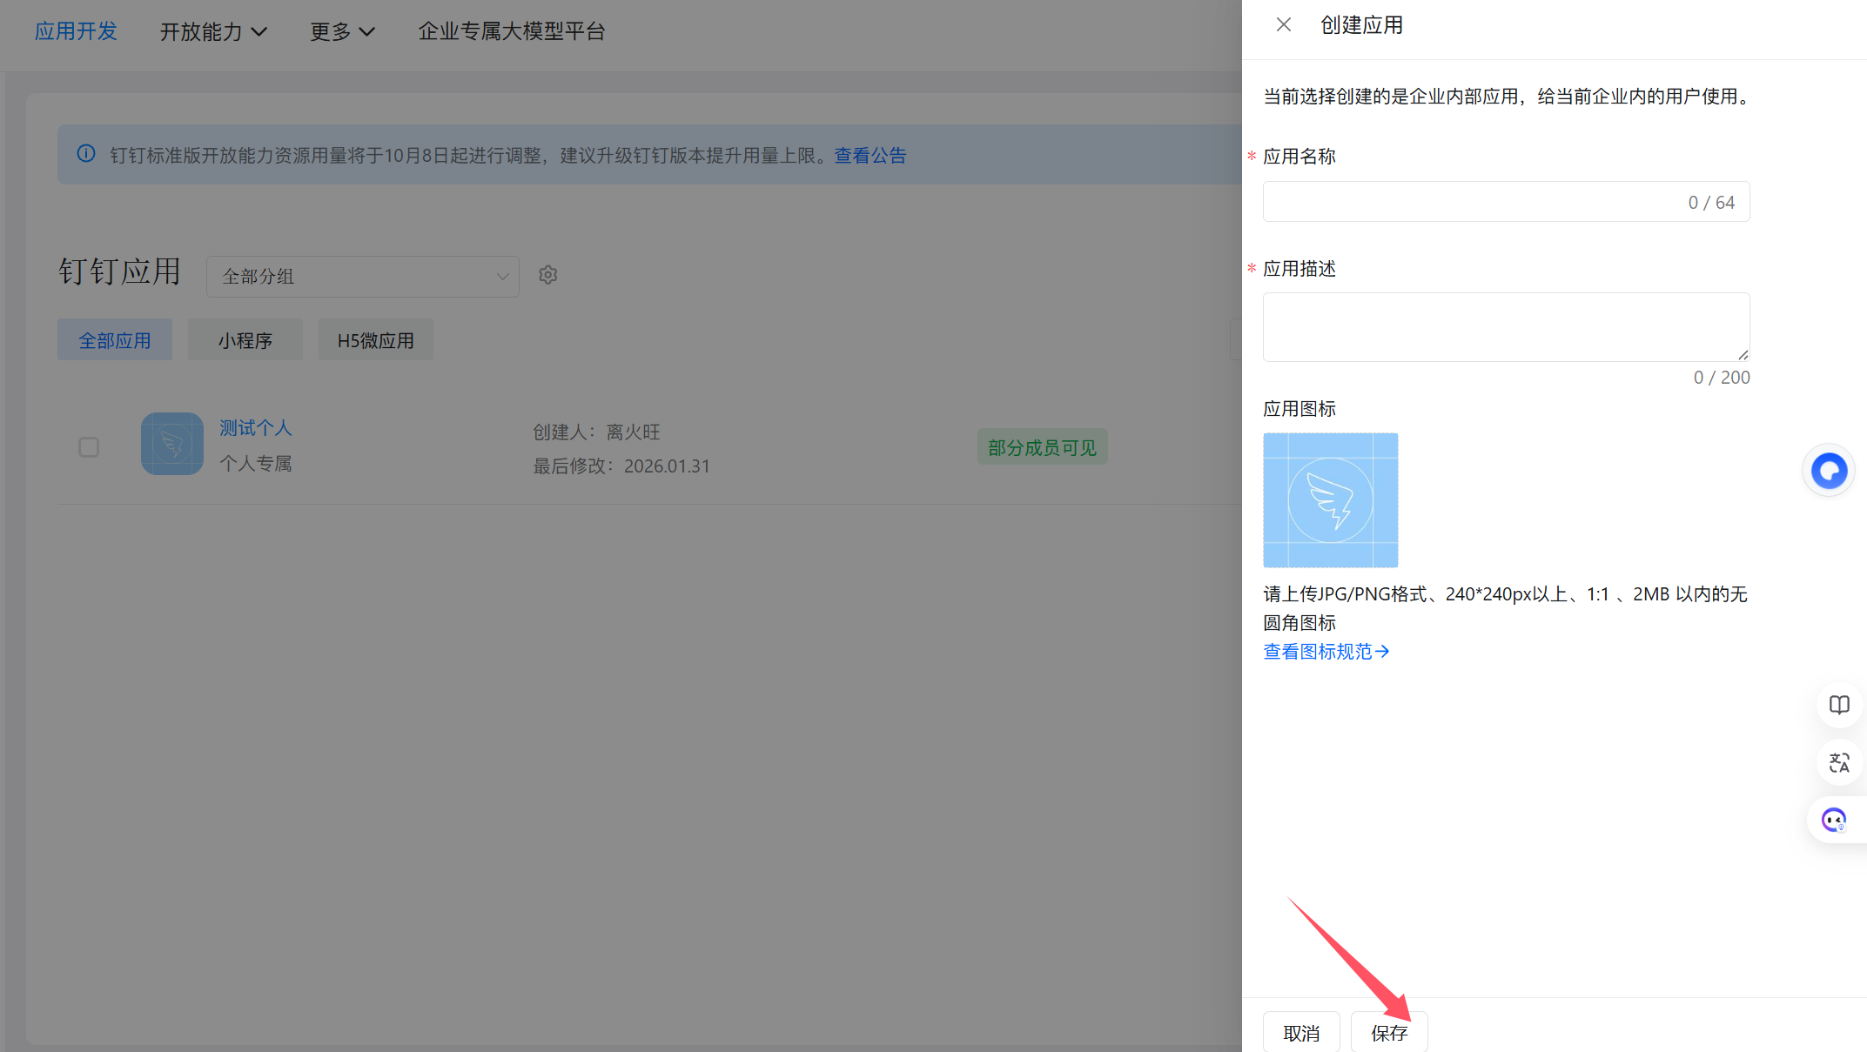Select the translate icon in the browser sidebar
This screenshot has height=1052, width=1867.
1839,762
